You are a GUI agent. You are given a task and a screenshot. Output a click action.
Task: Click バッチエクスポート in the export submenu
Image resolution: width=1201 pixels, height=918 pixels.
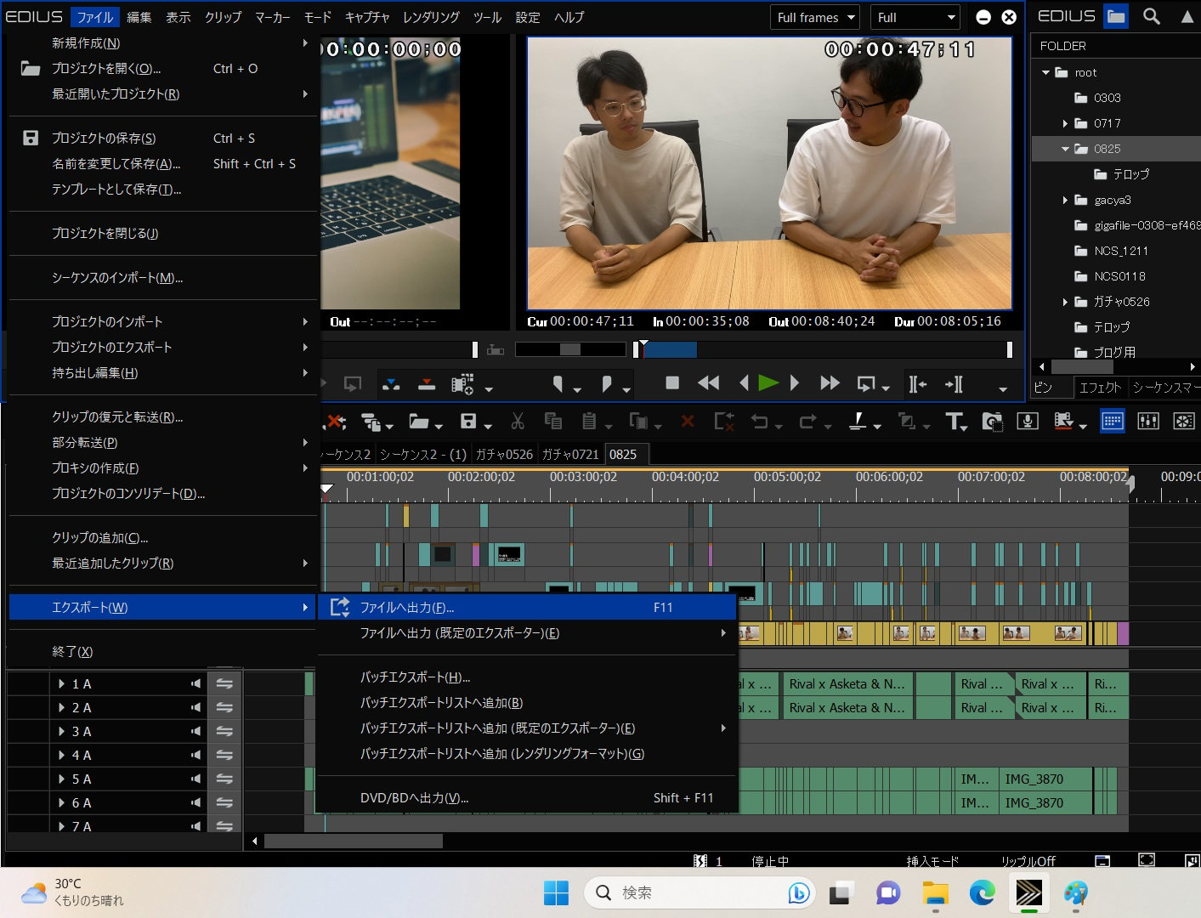click(x=416, y=676)
